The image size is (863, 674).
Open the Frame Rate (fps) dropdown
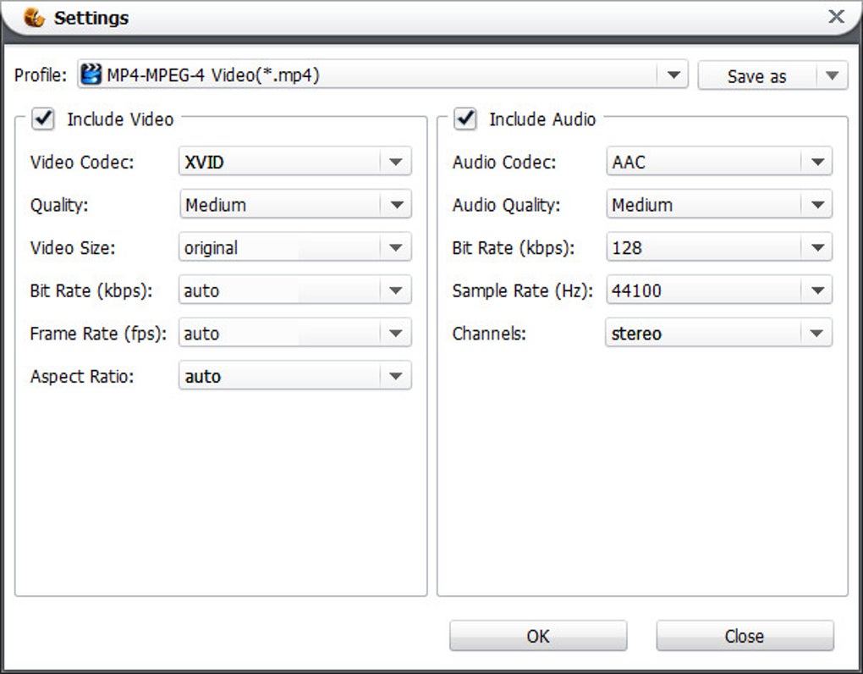pyautogui.click(x=395, y=334)
